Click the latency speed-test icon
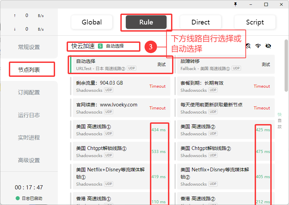 click(258, 46)
